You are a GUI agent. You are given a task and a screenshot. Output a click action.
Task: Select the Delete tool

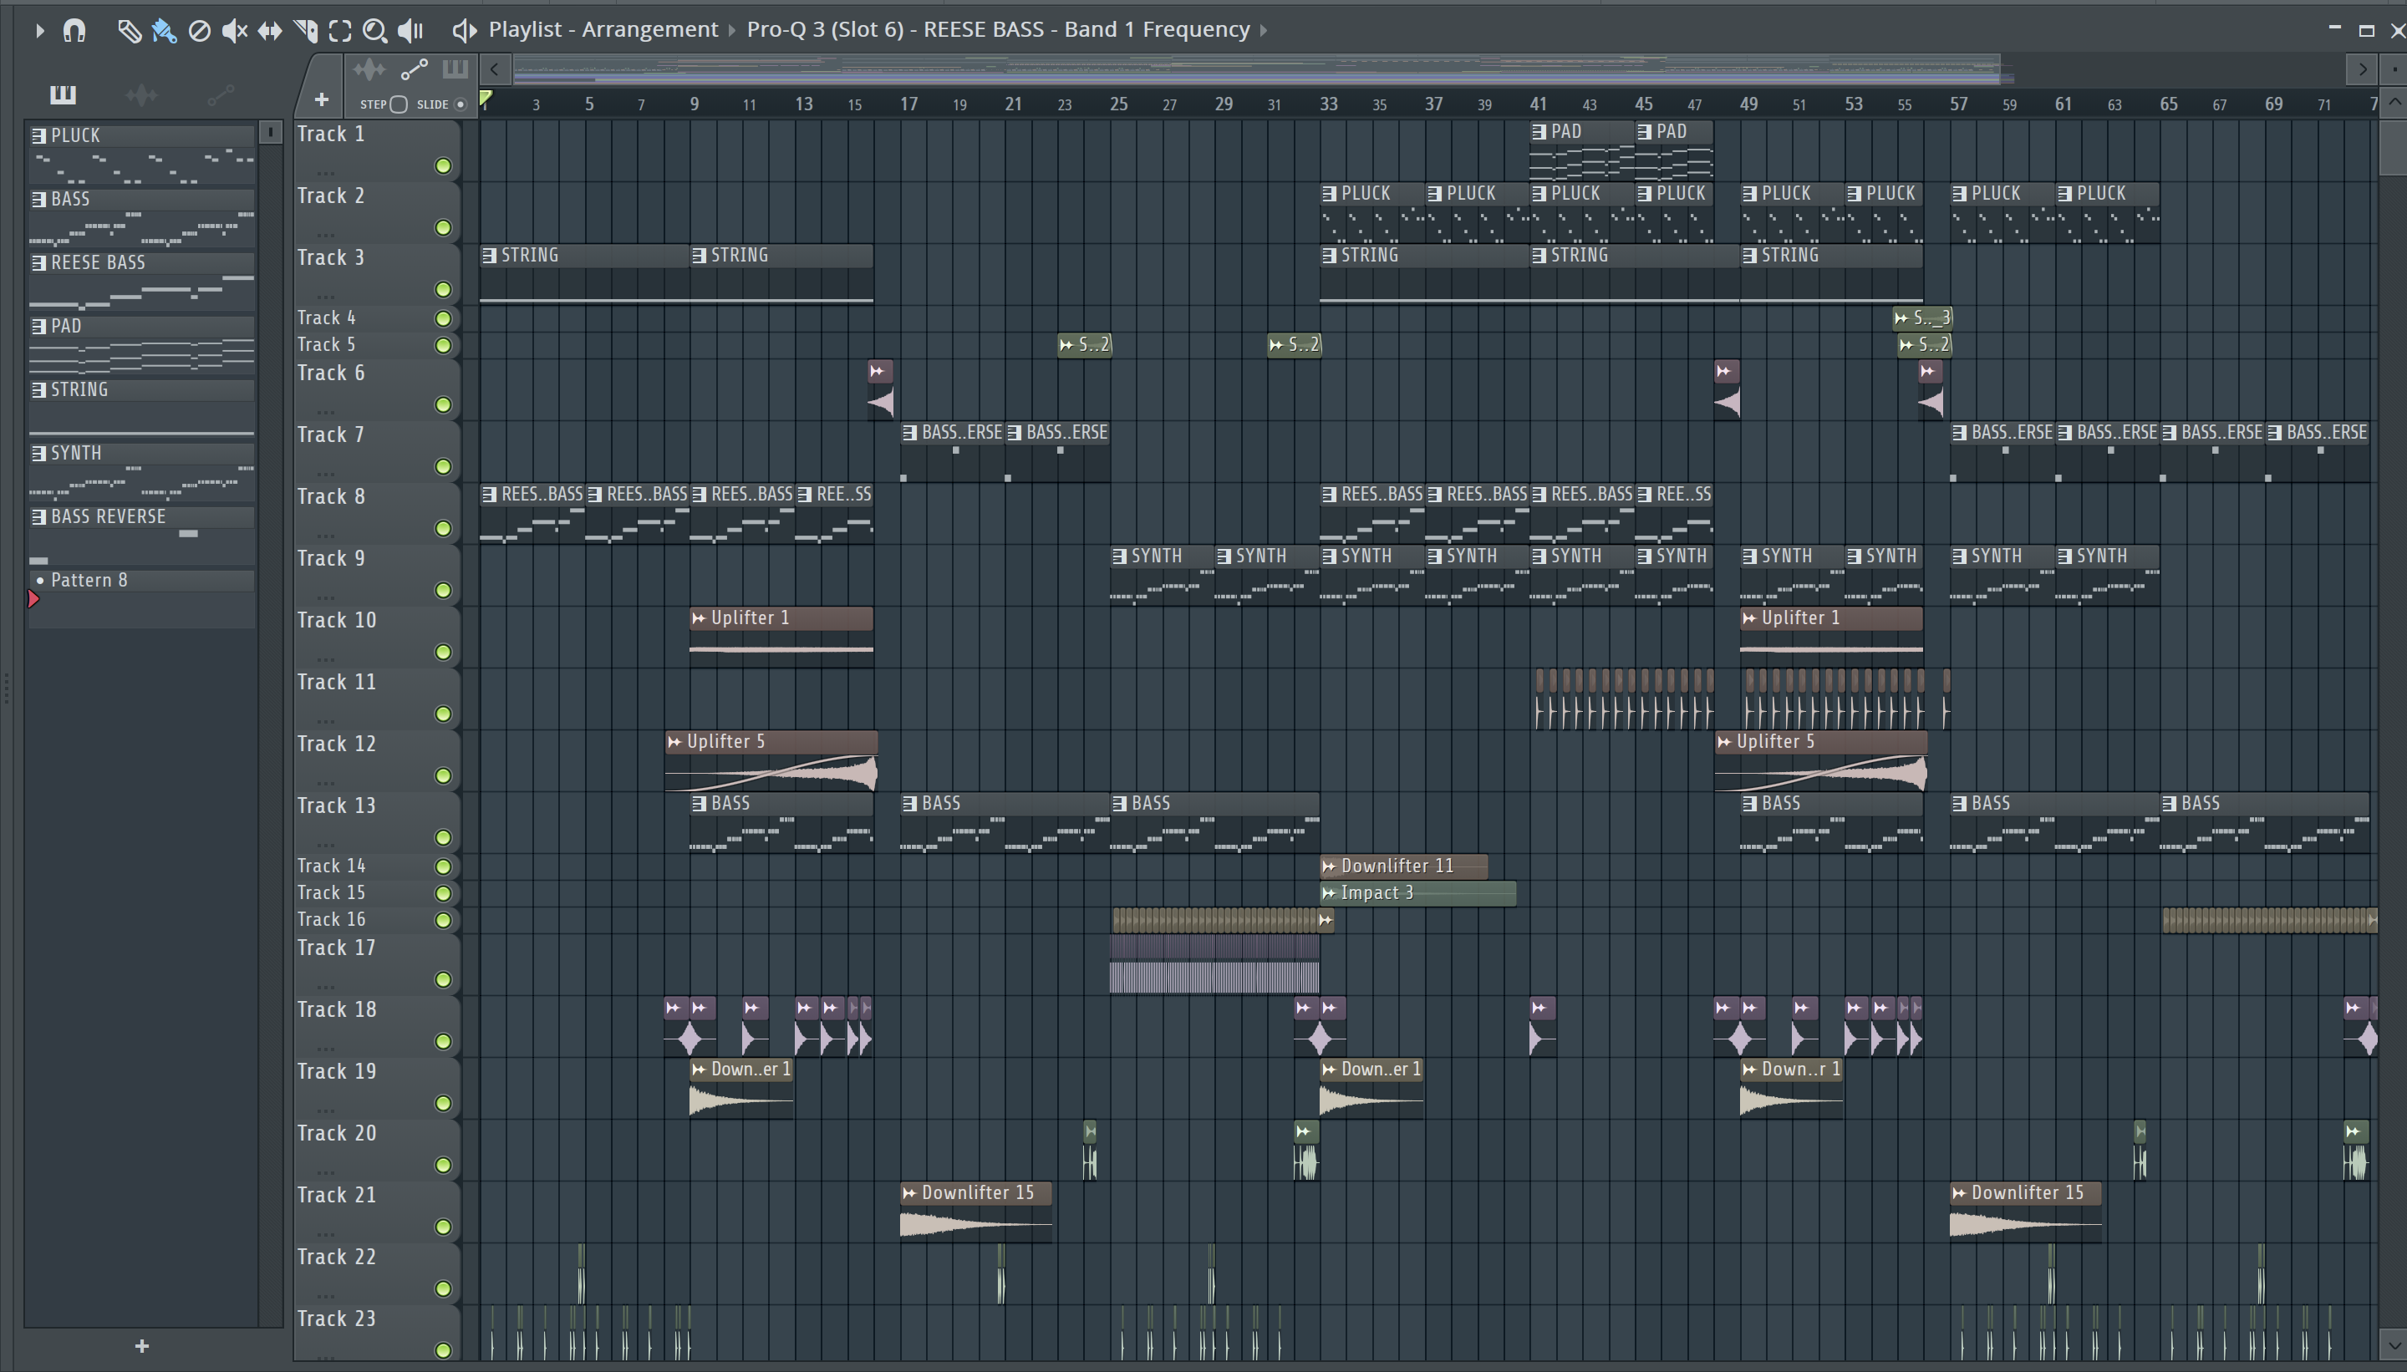pos(199,30)
